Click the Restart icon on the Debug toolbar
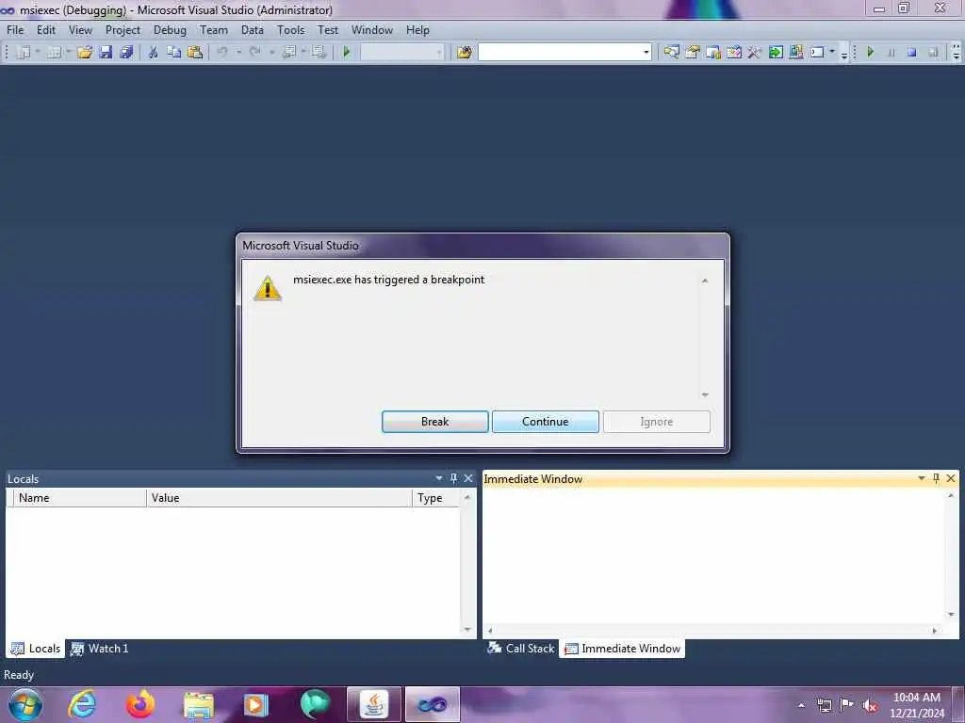This screenshot has width=965, height=723. tap(933, 53)
